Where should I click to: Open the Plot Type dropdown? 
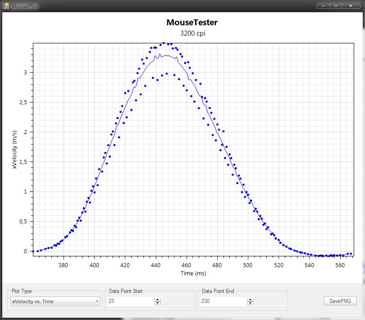point(55,301)
